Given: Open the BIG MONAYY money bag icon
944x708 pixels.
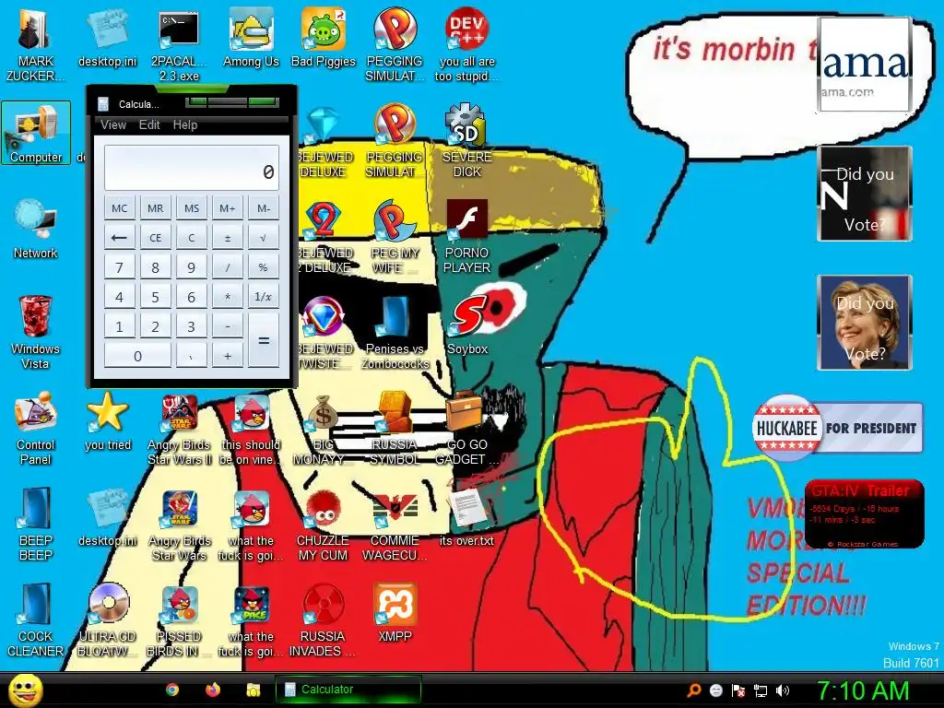Looking at the screenshot, I should tap(324, 428).
